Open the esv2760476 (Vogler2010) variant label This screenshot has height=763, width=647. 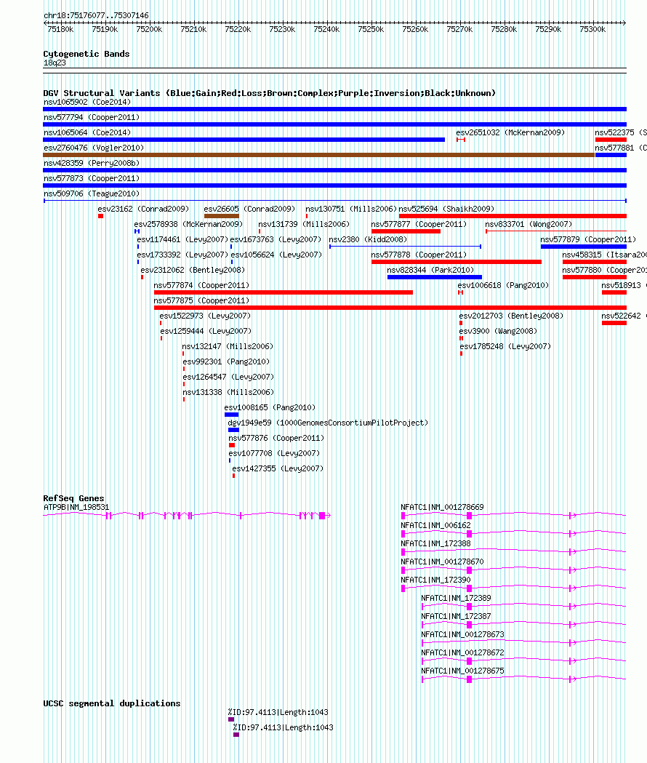[94, 148]
